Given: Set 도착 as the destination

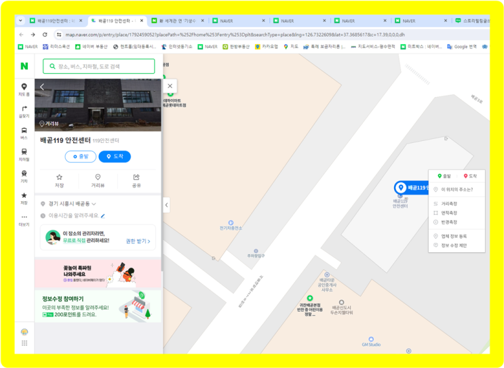Looking at the screenshot, I should click(x=115, y=157).
